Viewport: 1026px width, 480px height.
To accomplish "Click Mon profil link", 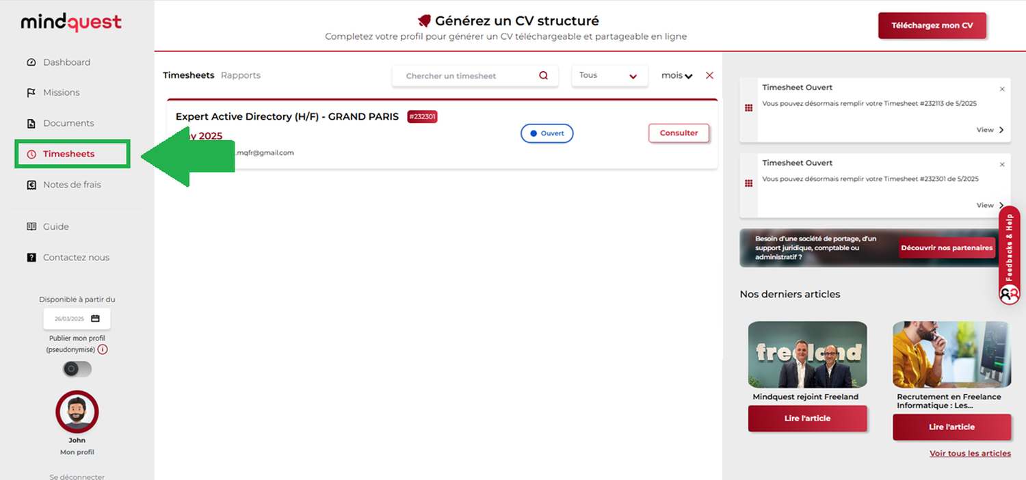I will pyautogui.click(x=77, y=452).
